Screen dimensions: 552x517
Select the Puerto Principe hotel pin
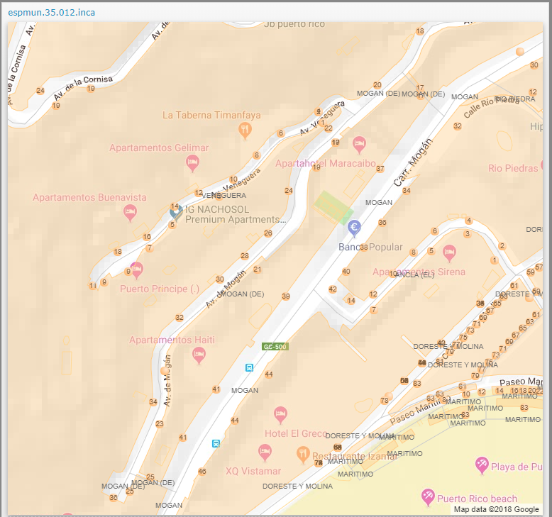[x=137, y=269]
